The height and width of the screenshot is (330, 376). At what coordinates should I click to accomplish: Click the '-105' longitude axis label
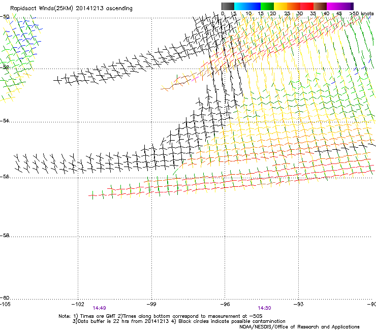click(5, 304)
